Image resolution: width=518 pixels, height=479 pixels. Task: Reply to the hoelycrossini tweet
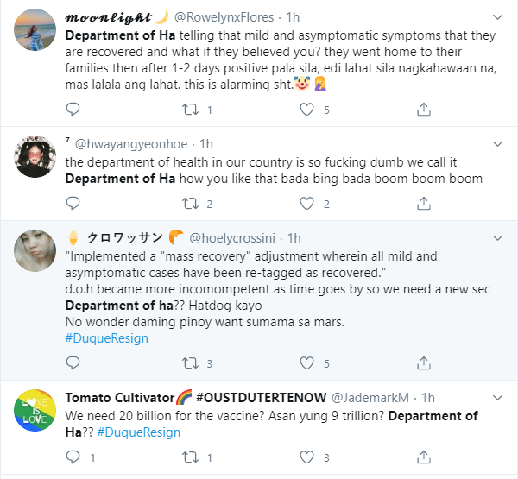pyautogui.click(x=73, y=362)
